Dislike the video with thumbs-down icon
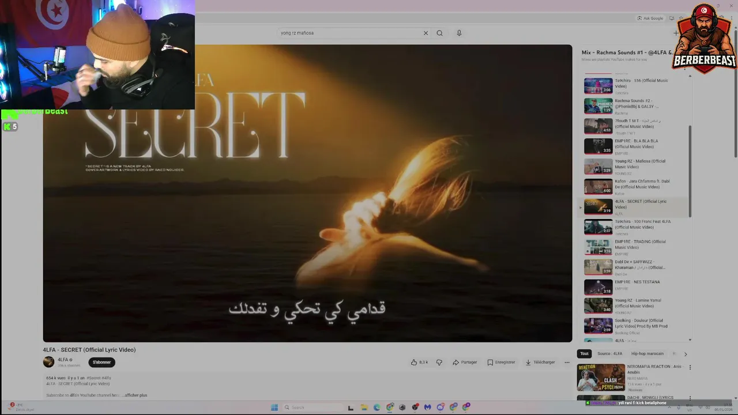 [439, 363]
